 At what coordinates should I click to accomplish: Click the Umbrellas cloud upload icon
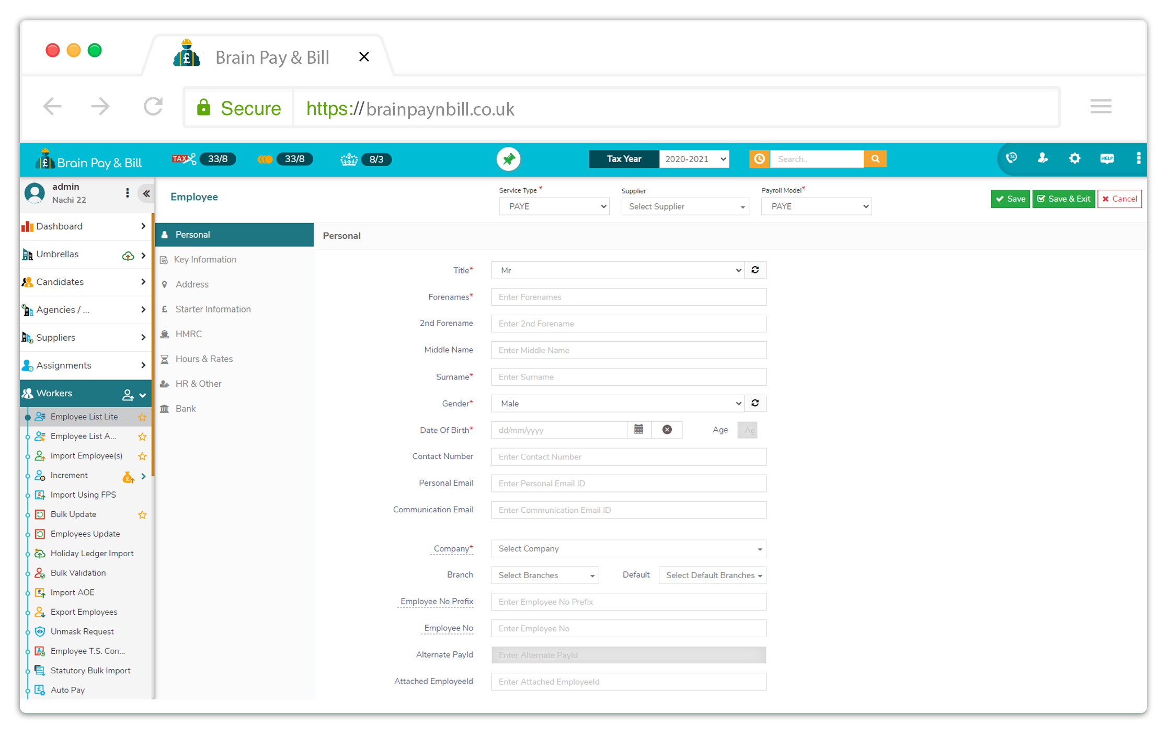coord(128,256)
